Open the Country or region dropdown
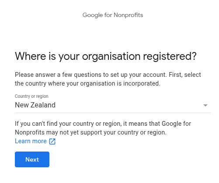 tap(113, 105)
